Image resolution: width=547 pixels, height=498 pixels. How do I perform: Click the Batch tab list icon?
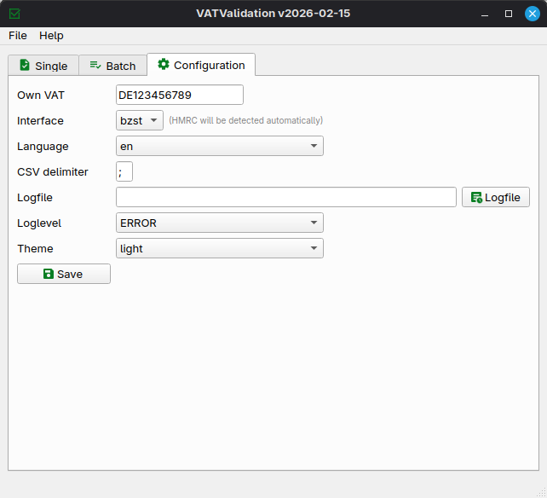(x=95, y=66)
